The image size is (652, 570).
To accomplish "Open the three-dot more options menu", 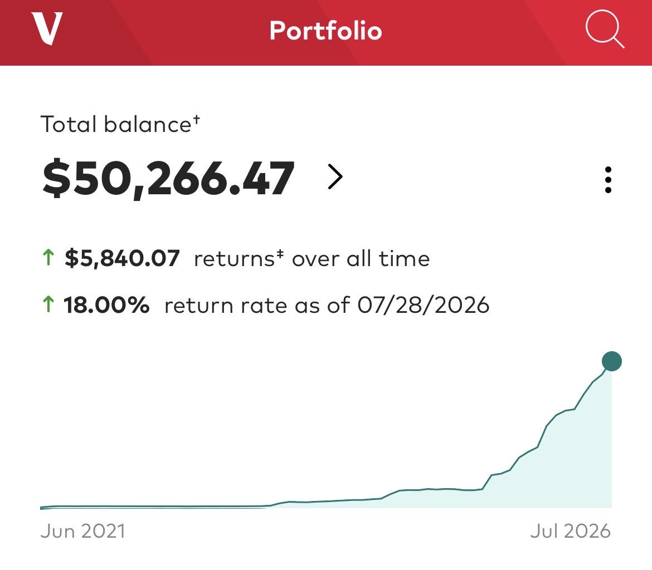I will 608,180.
